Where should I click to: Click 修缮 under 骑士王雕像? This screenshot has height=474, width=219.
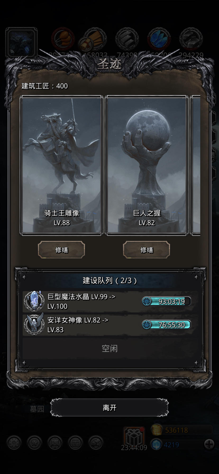coord(62,250)
